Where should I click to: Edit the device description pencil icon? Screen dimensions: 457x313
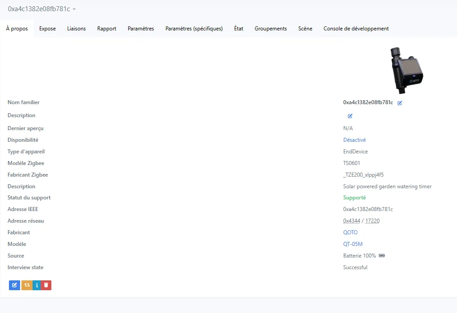[350, 116]
